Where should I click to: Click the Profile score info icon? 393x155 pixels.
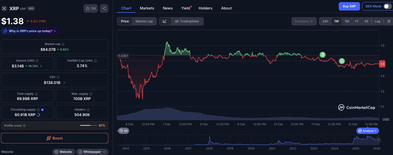point(24,126)
